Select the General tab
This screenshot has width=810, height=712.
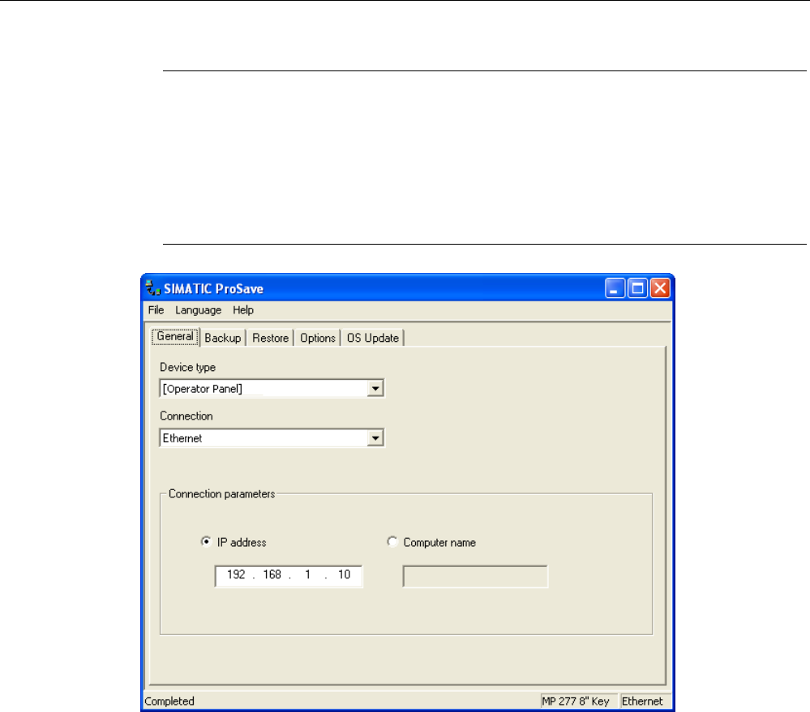point(175,336)
